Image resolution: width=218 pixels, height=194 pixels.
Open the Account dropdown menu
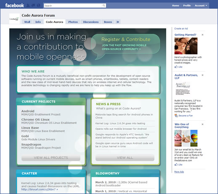(201, 5)
